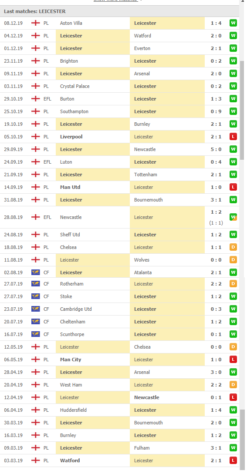Click England flag icon on 08.12.19 row
247x474 pixels.
(35, 23)
